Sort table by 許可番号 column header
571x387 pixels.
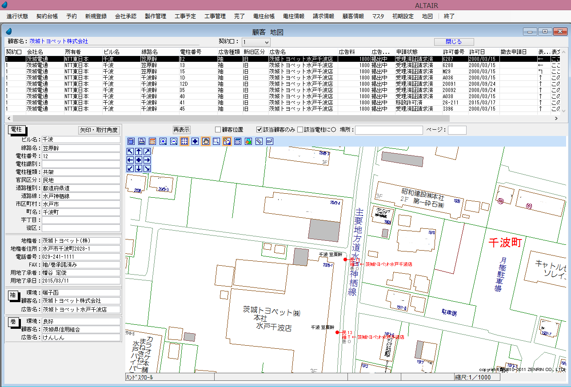pyautogui.click(x=455, y=52)
